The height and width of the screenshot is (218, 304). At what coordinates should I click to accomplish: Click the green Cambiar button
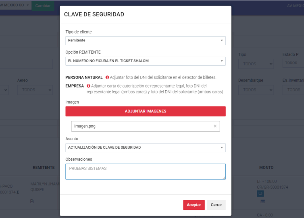(x=43, y=6)
